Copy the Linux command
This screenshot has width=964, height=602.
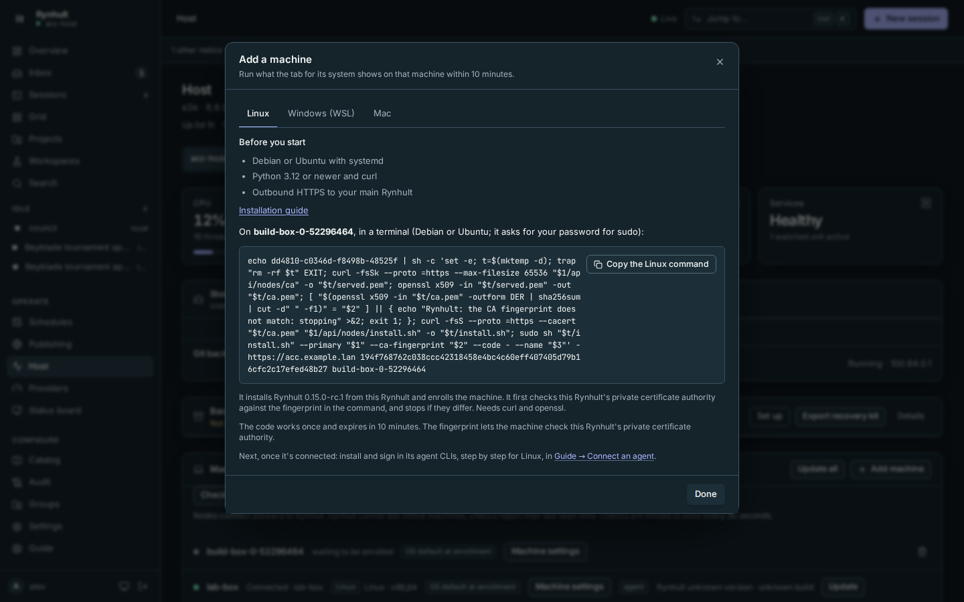point(651,264)
